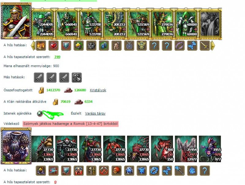Click the 749 experience gained link
Viewport: 245px width, 185px height.
(57, 57)
